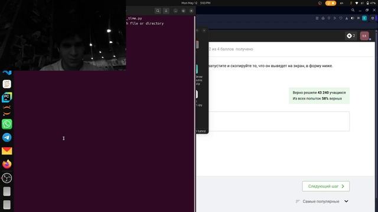
Task: Click the battery saver toggle in browser toolbar
Action: (353, 18)
